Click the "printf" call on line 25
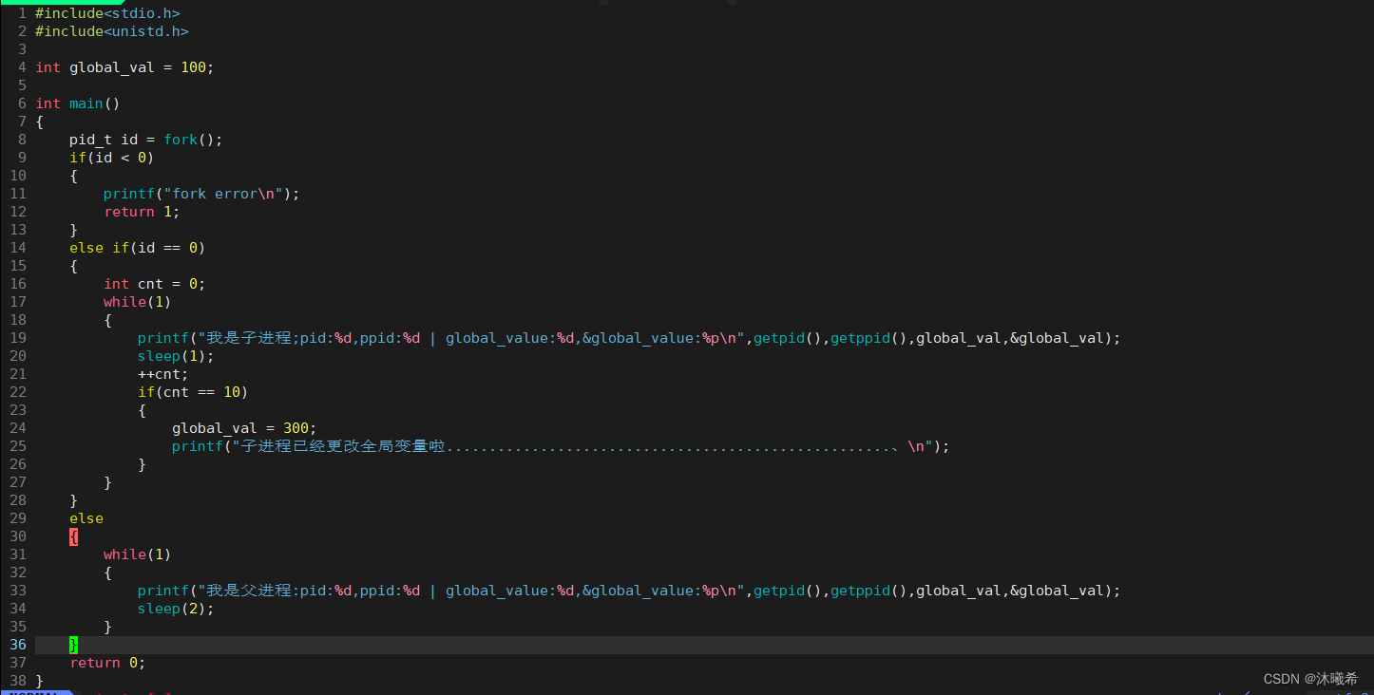 pyautogui.click(x=198, y=446)
